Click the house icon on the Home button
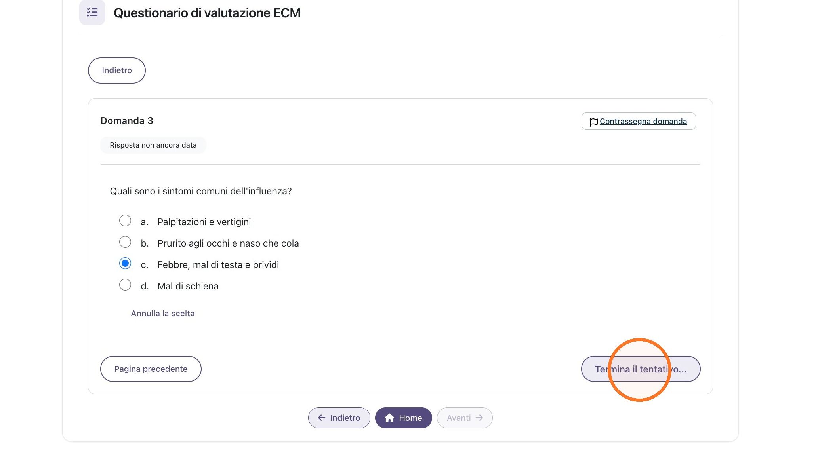This screenshot has height=456, width=818. tap(389, 418)
